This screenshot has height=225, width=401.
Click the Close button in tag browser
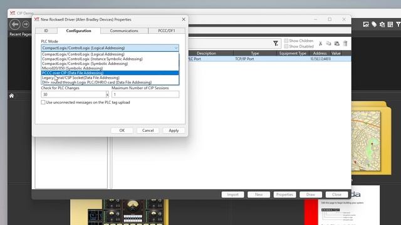coord(337,194)
